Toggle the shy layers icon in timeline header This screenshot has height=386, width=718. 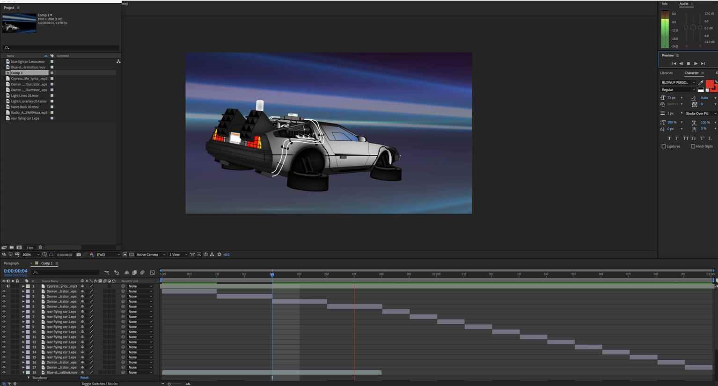126,272
